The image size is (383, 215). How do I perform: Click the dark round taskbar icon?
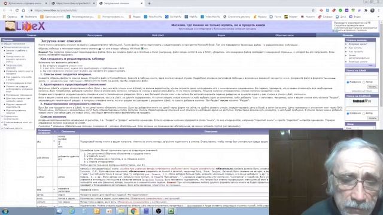point(159,211)
